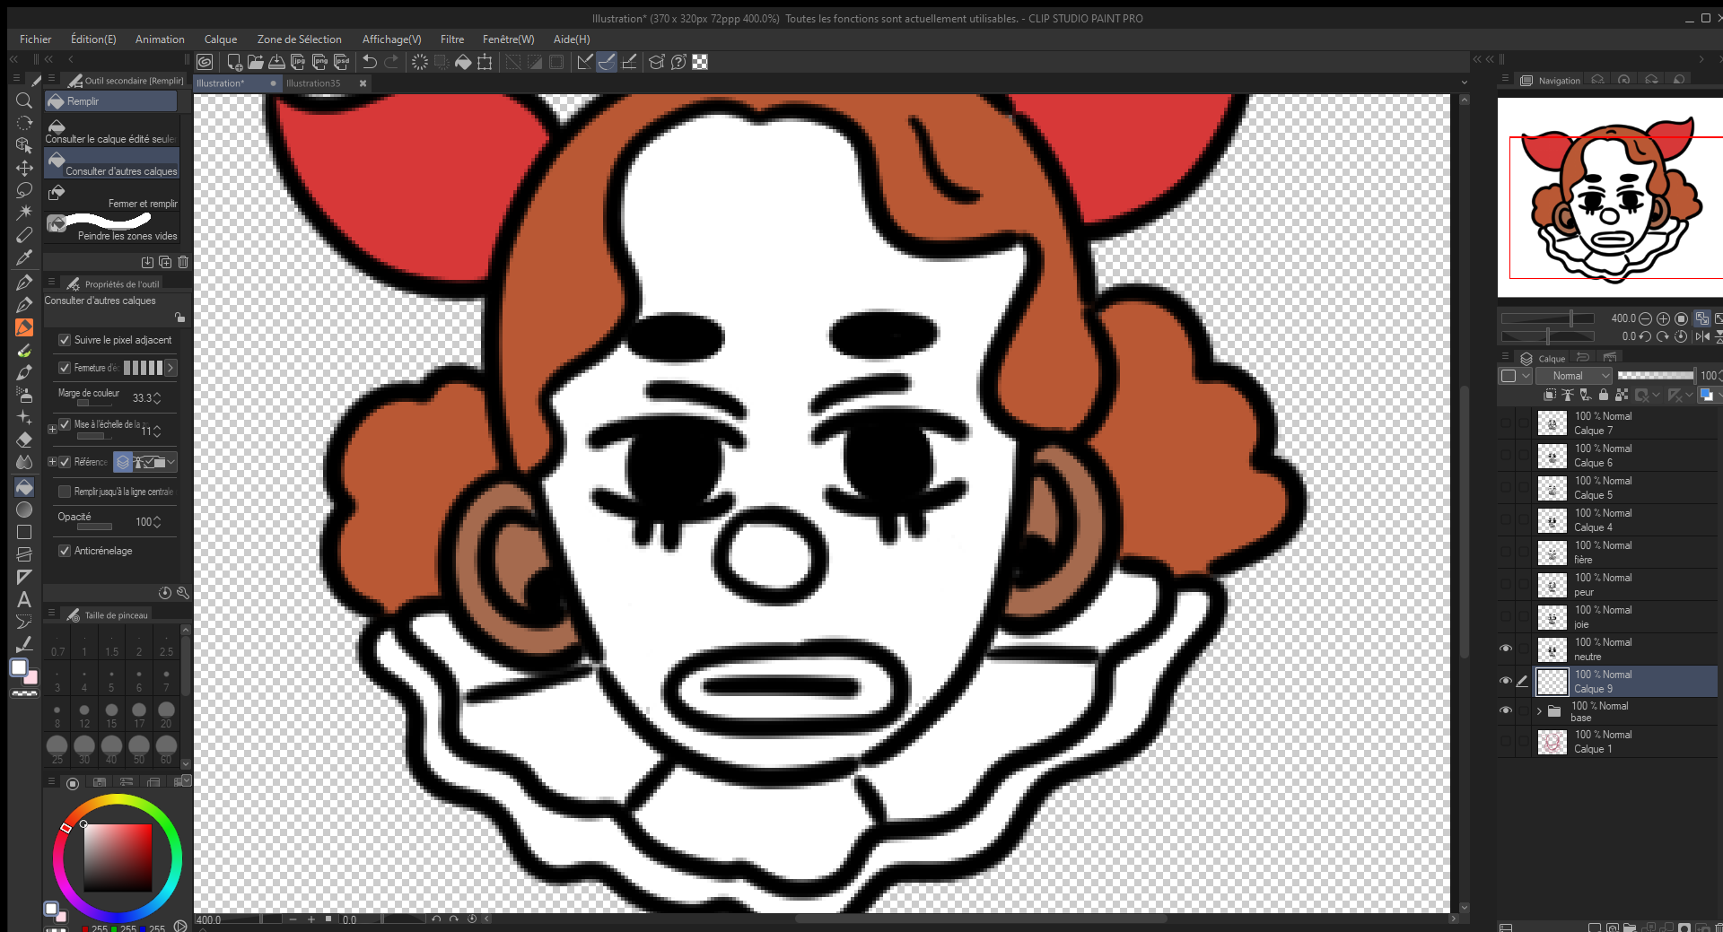This screenshot has height=932, width=1723.
Task: Click the Scale/Rotate transform toolbar icon
Action: (485, 62)
